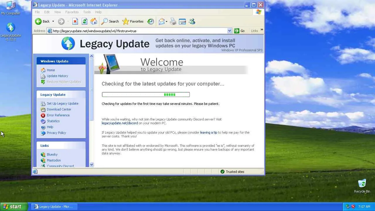Open the Error Reference link

click(x=58, y=115)
